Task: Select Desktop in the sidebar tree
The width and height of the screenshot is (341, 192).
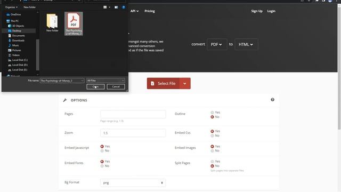Action: pos(17,31)
